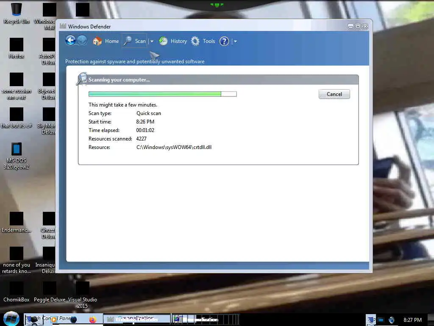
Task: Click the Windows Defender taskbar button
Action: coord(137,319)
